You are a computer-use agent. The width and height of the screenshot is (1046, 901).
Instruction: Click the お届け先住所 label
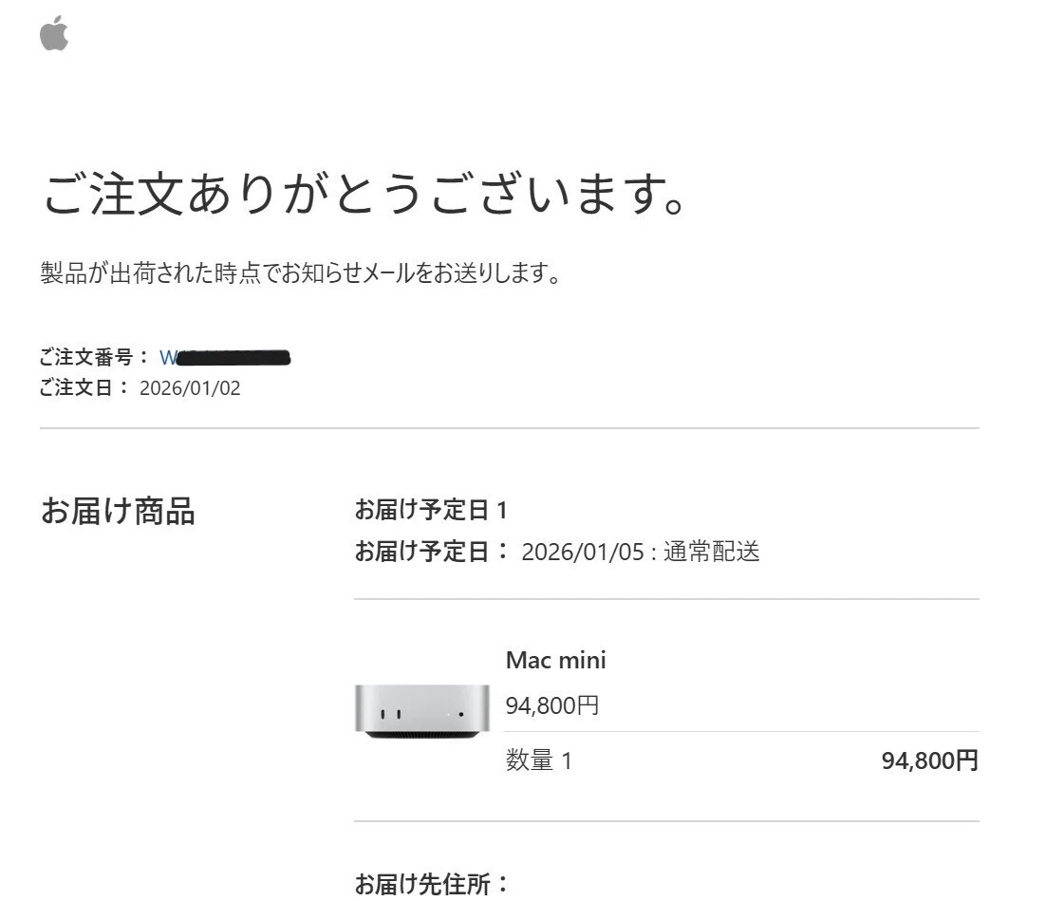pos(432,884)
